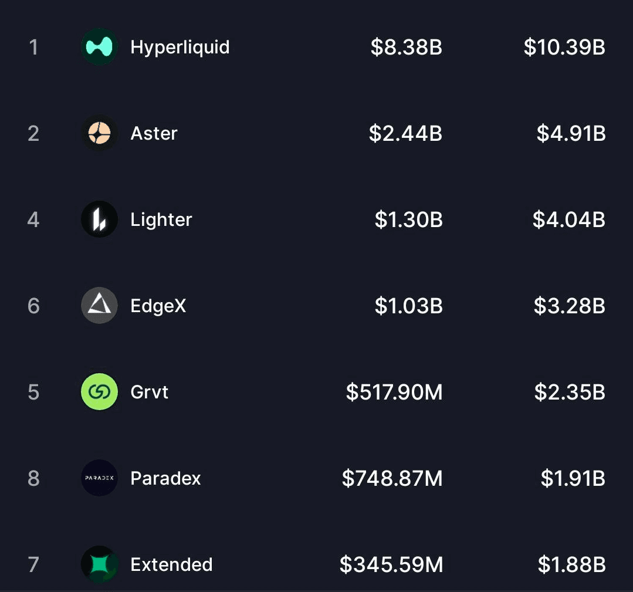The height and width of the screenshot is (592, 633).
Task: Click Grvt's $517.90M value
Action: [394, 392]
